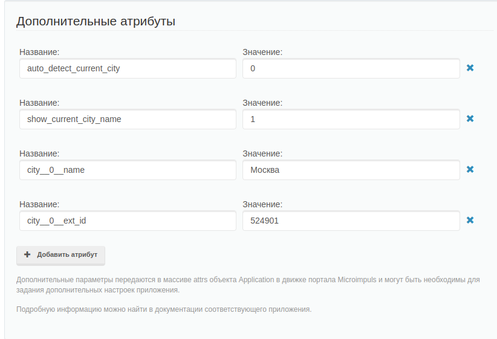This screenshot has width=497, height=339.
Task: Click the value field containing 524901
Action: click(351, 221)
